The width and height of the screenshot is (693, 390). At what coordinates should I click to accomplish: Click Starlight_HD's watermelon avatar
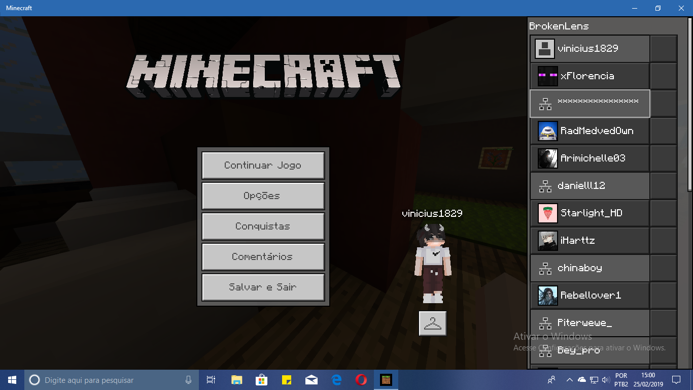(547, 213)
